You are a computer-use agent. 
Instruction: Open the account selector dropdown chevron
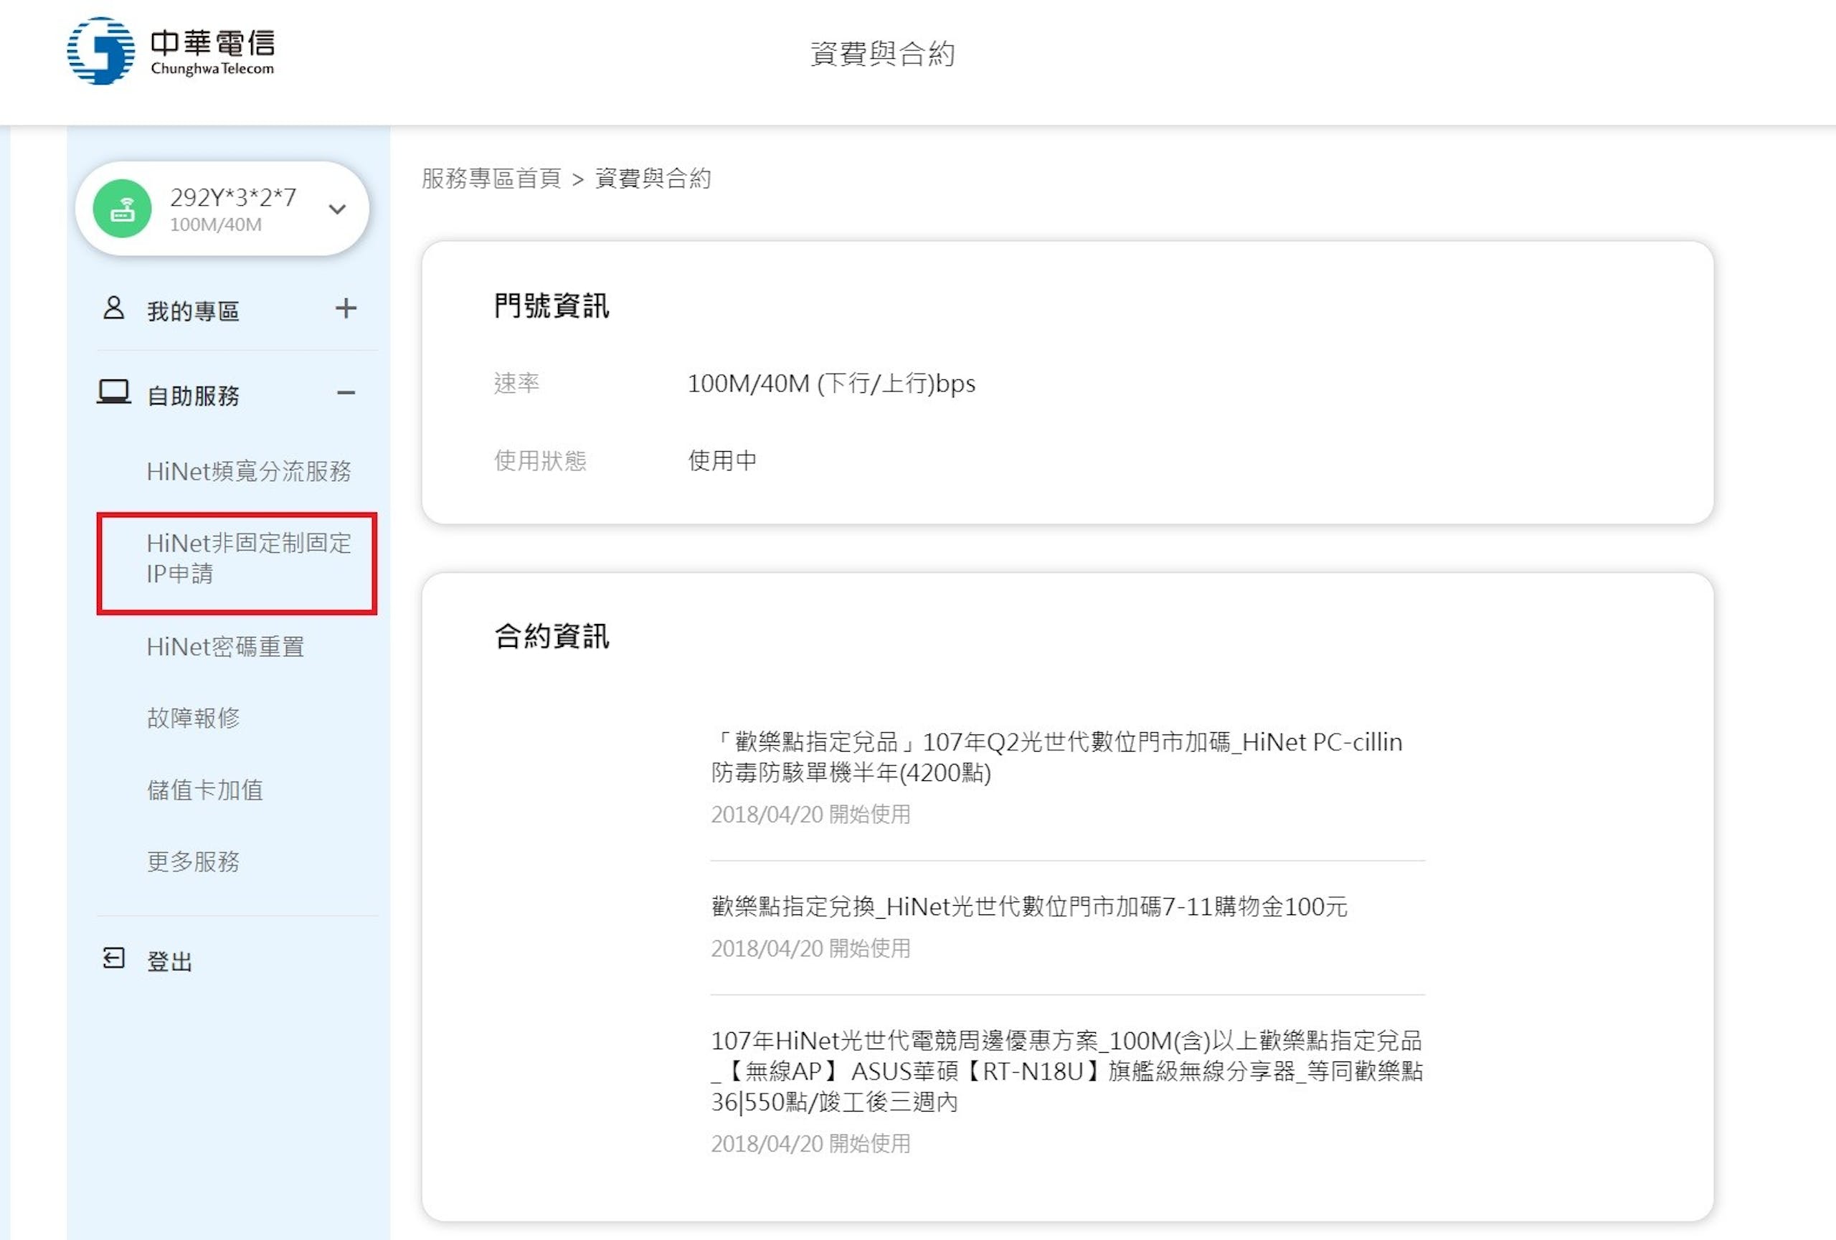coord(337,209)
